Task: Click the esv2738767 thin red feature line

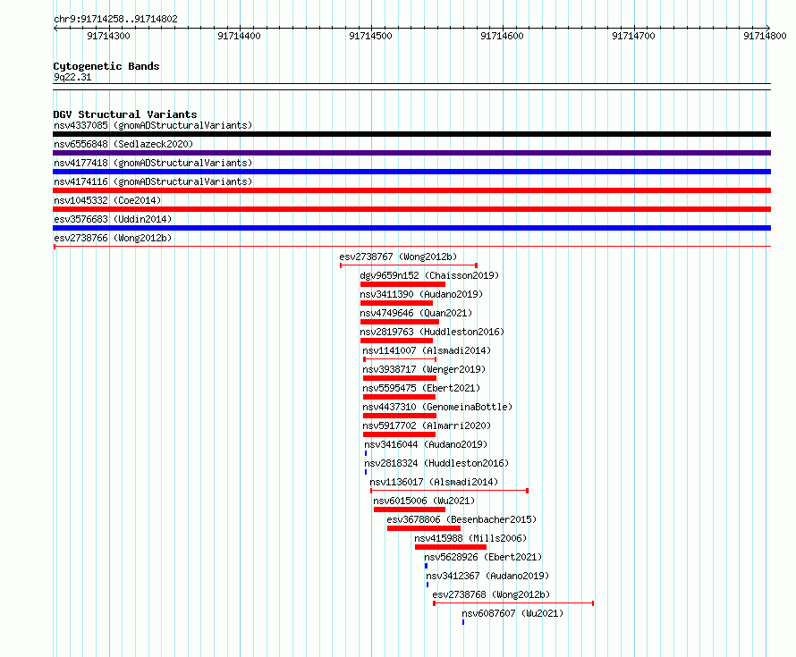Action: [409, 265]
